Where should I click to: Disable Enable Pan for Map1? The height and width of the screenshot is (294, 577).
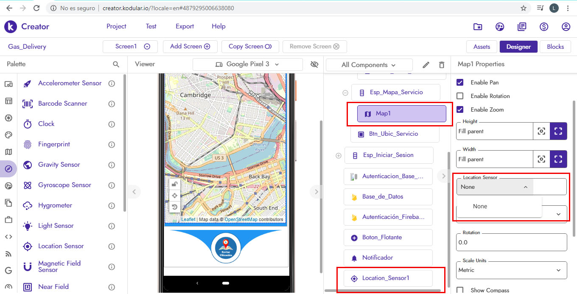(x=459, y=82)
